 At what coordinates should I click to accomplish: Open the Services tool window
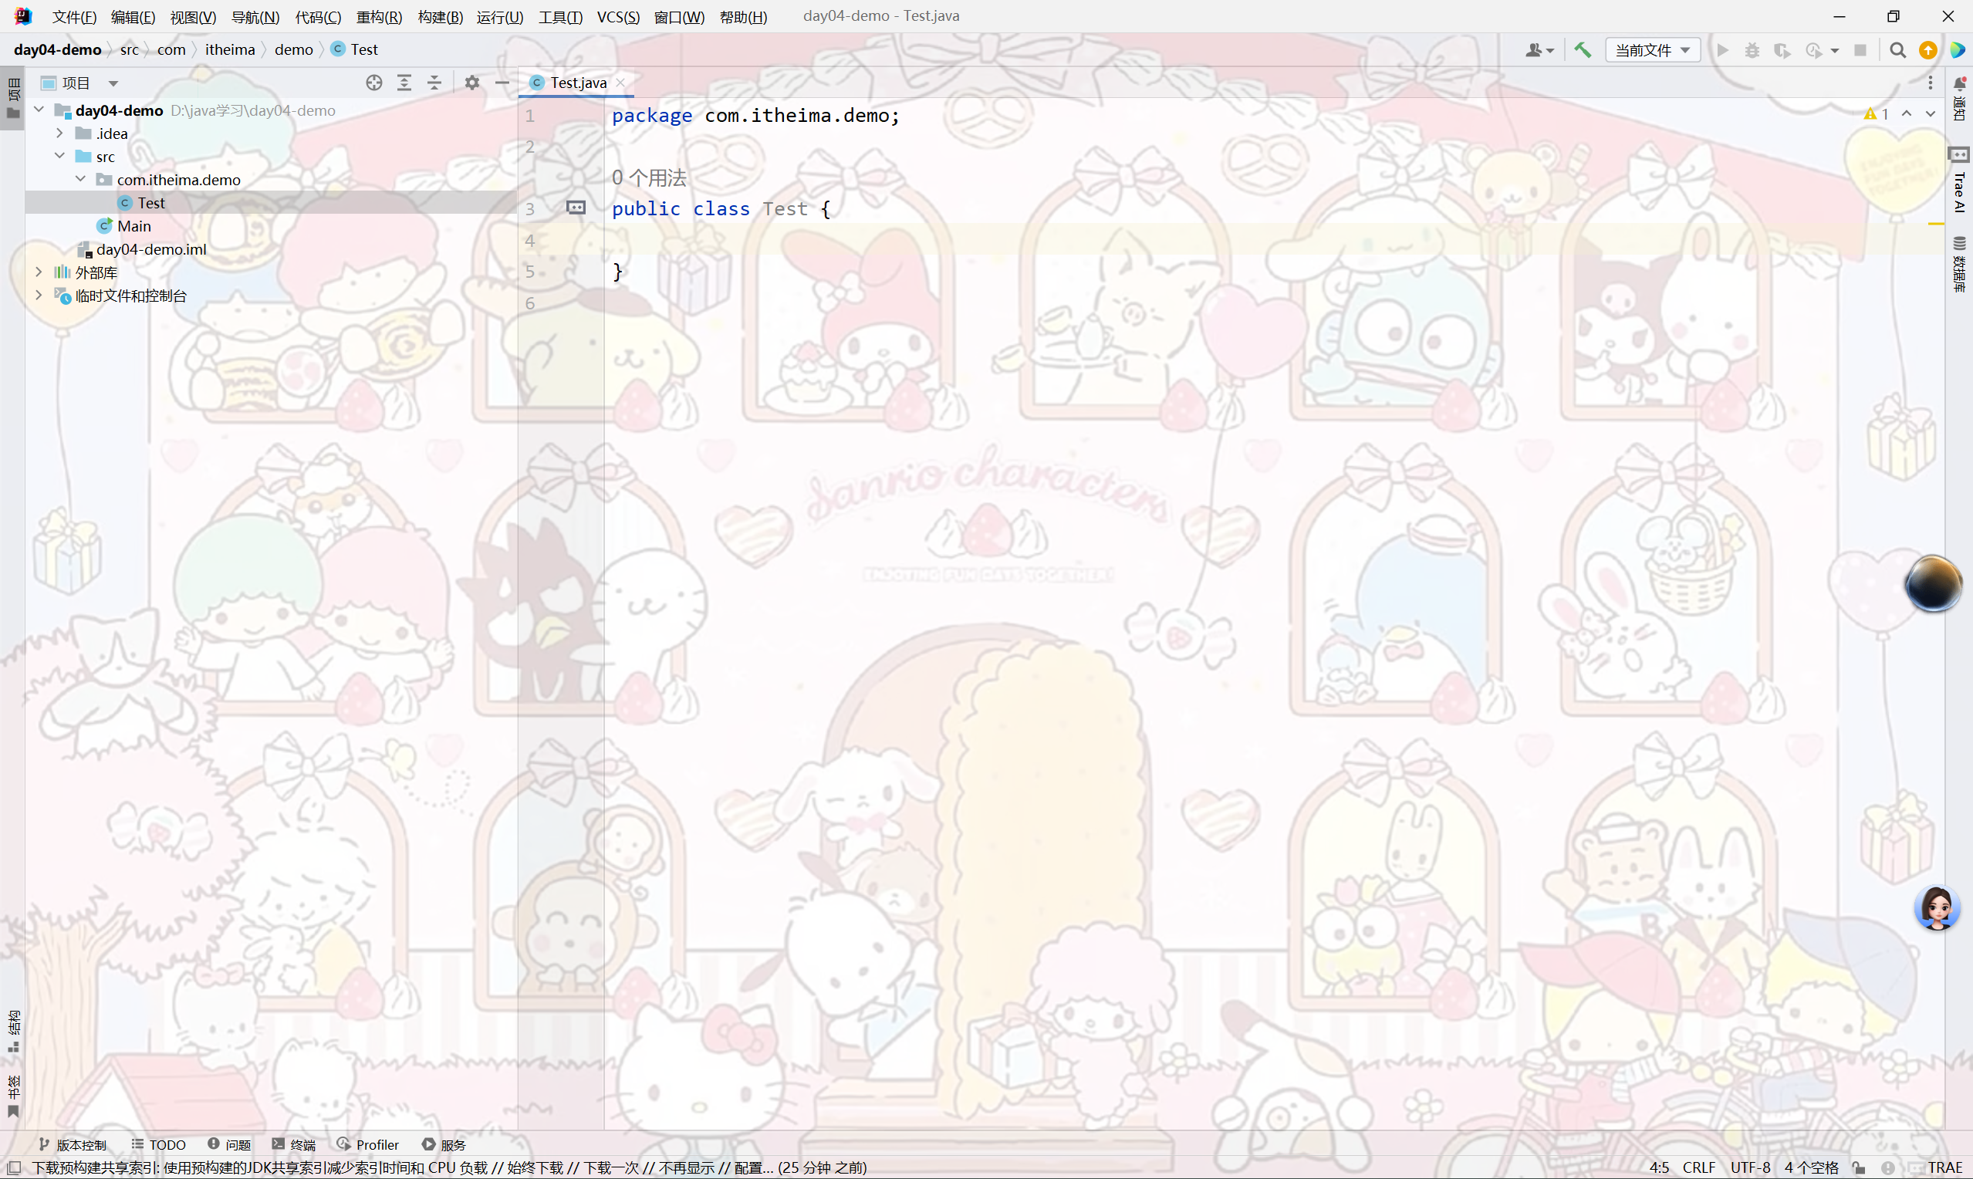(x=444, y=1144)
